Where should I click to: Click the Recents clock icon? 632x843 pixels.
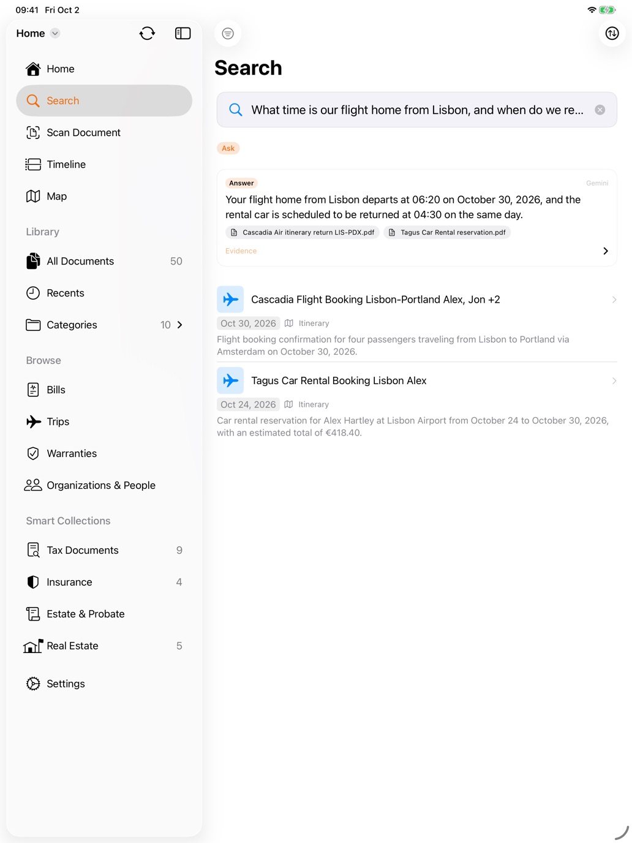[33, 293]
